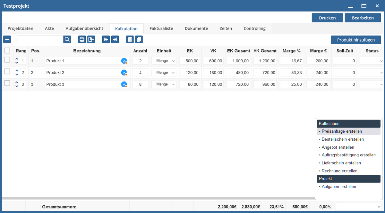
Task: Choose 'Angebot erstellen' from the menu
Action: (338, 147)
